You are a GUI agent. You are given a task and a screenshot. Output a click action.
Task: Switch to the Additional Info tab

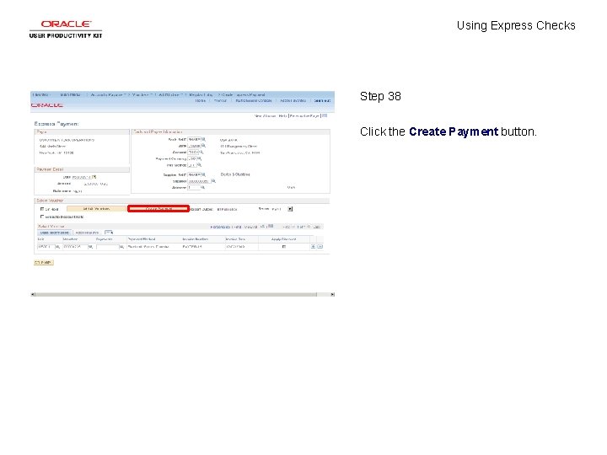click(x=87, y=233)
